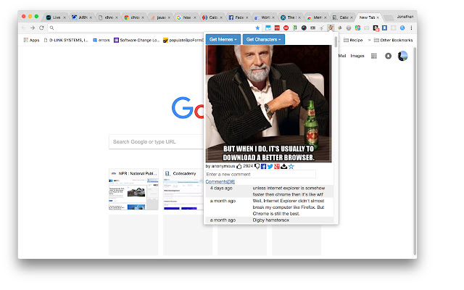Go back in browser history
Viewport: 464px width, 290px height.
click(24, 28)
